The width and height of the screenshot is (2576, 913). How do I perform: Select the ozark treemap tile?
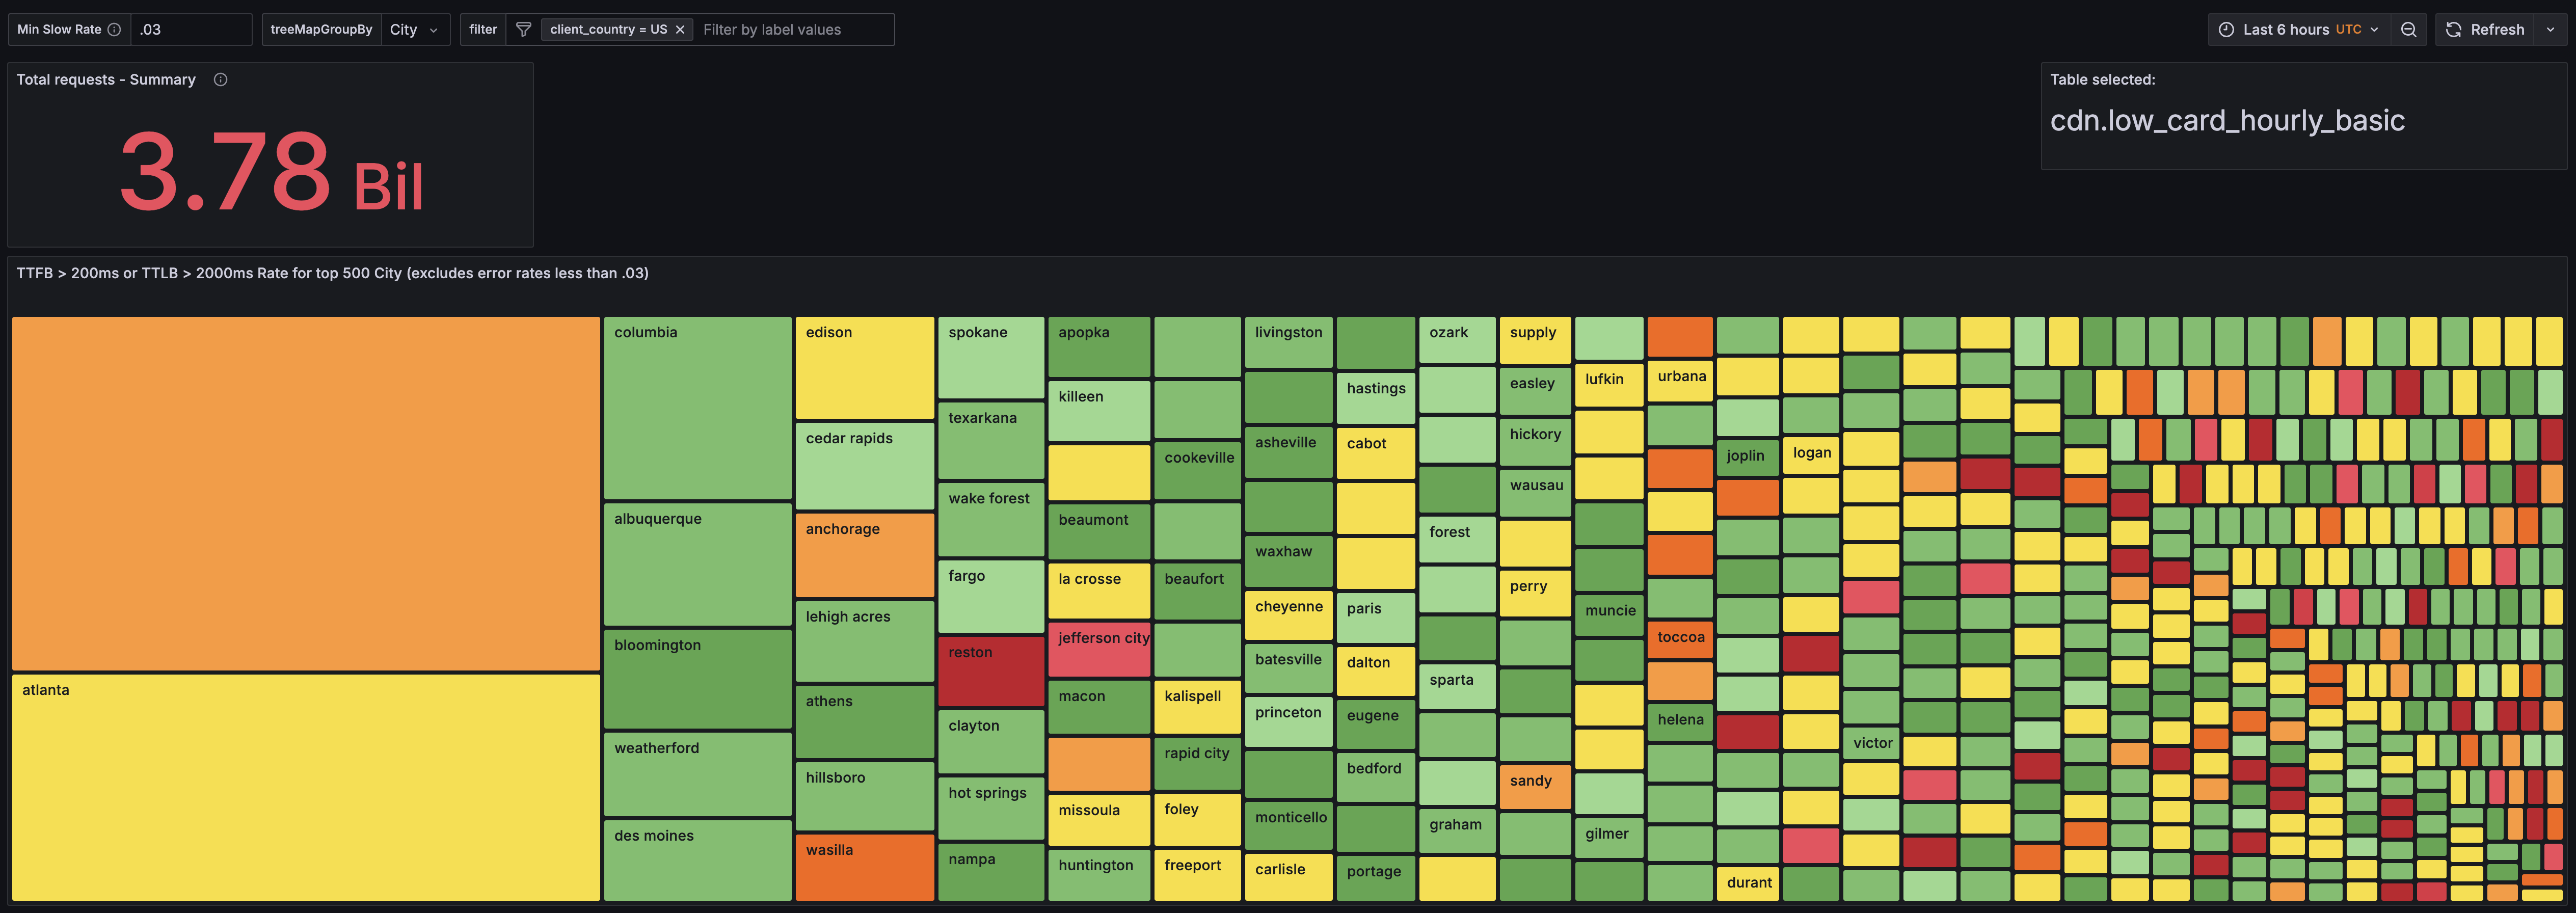1457,340
